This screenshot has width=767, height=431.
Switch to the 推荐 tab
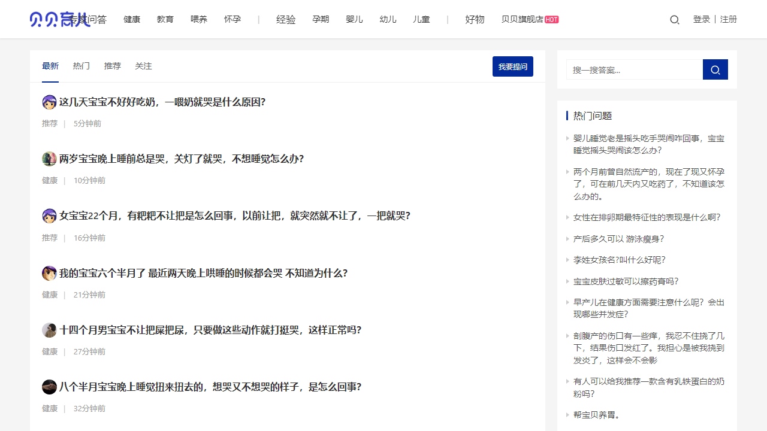[x=113, y=66]
